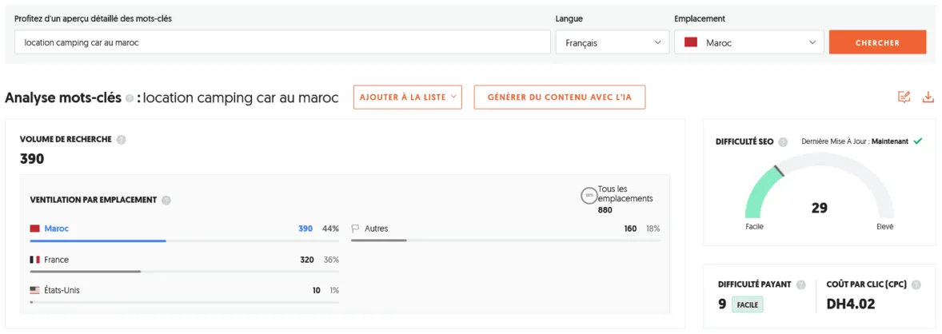Click the 18% share for Autres

(x=653, y=229)
